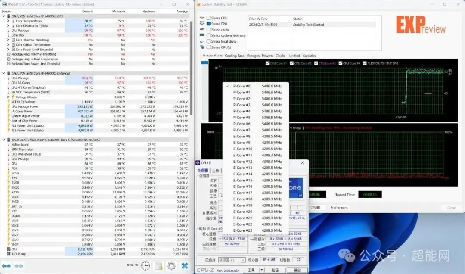
Task: Click thermometer icon on Motherboard row
Action: click(9, 145)
